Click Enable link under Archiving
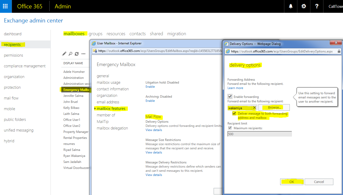Screen dimensions: 343x195 (150, 101)
